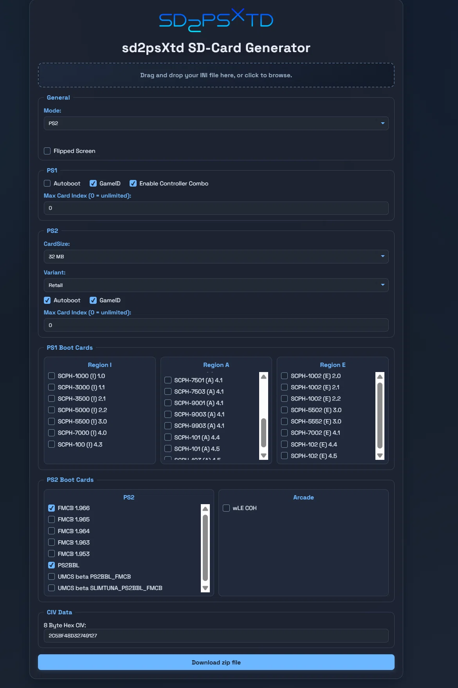Screen dimensions: 458x688
Task: Click the PS2 boot cards scroll-down arrow
Action: pos(205,588)
